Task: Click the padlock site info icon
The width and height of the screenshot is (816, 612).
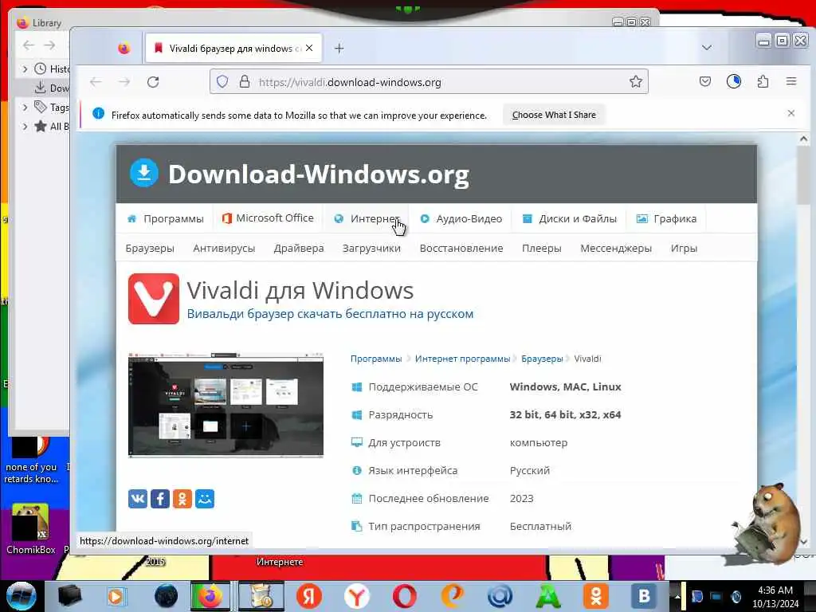Action: click(244, 82)
